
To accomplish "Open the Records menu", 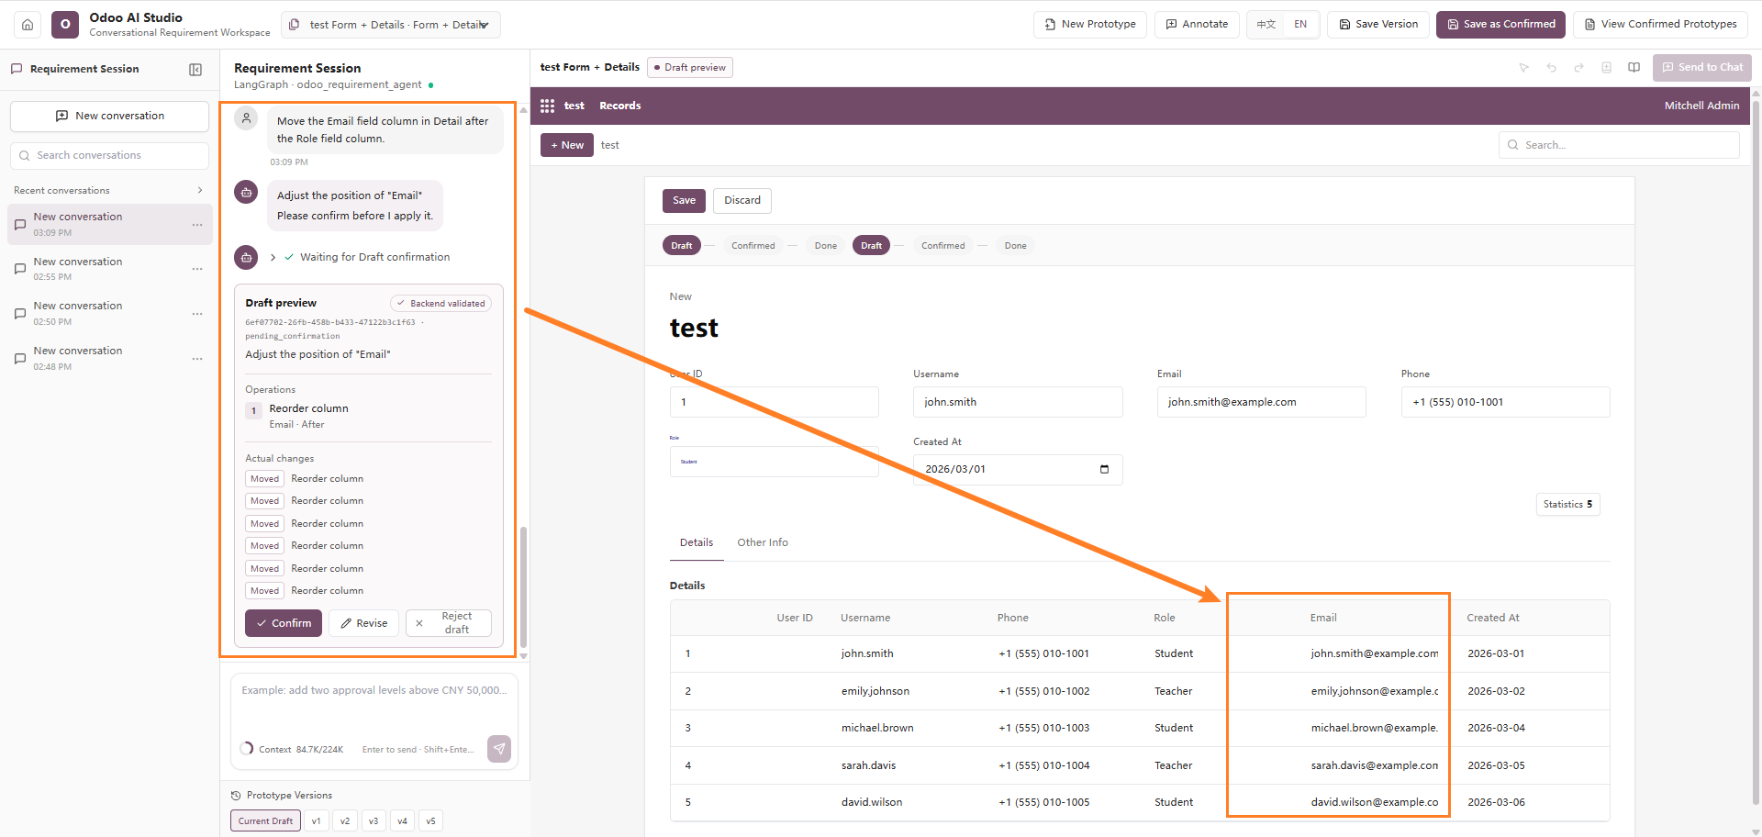I will [x=620, y=106].
